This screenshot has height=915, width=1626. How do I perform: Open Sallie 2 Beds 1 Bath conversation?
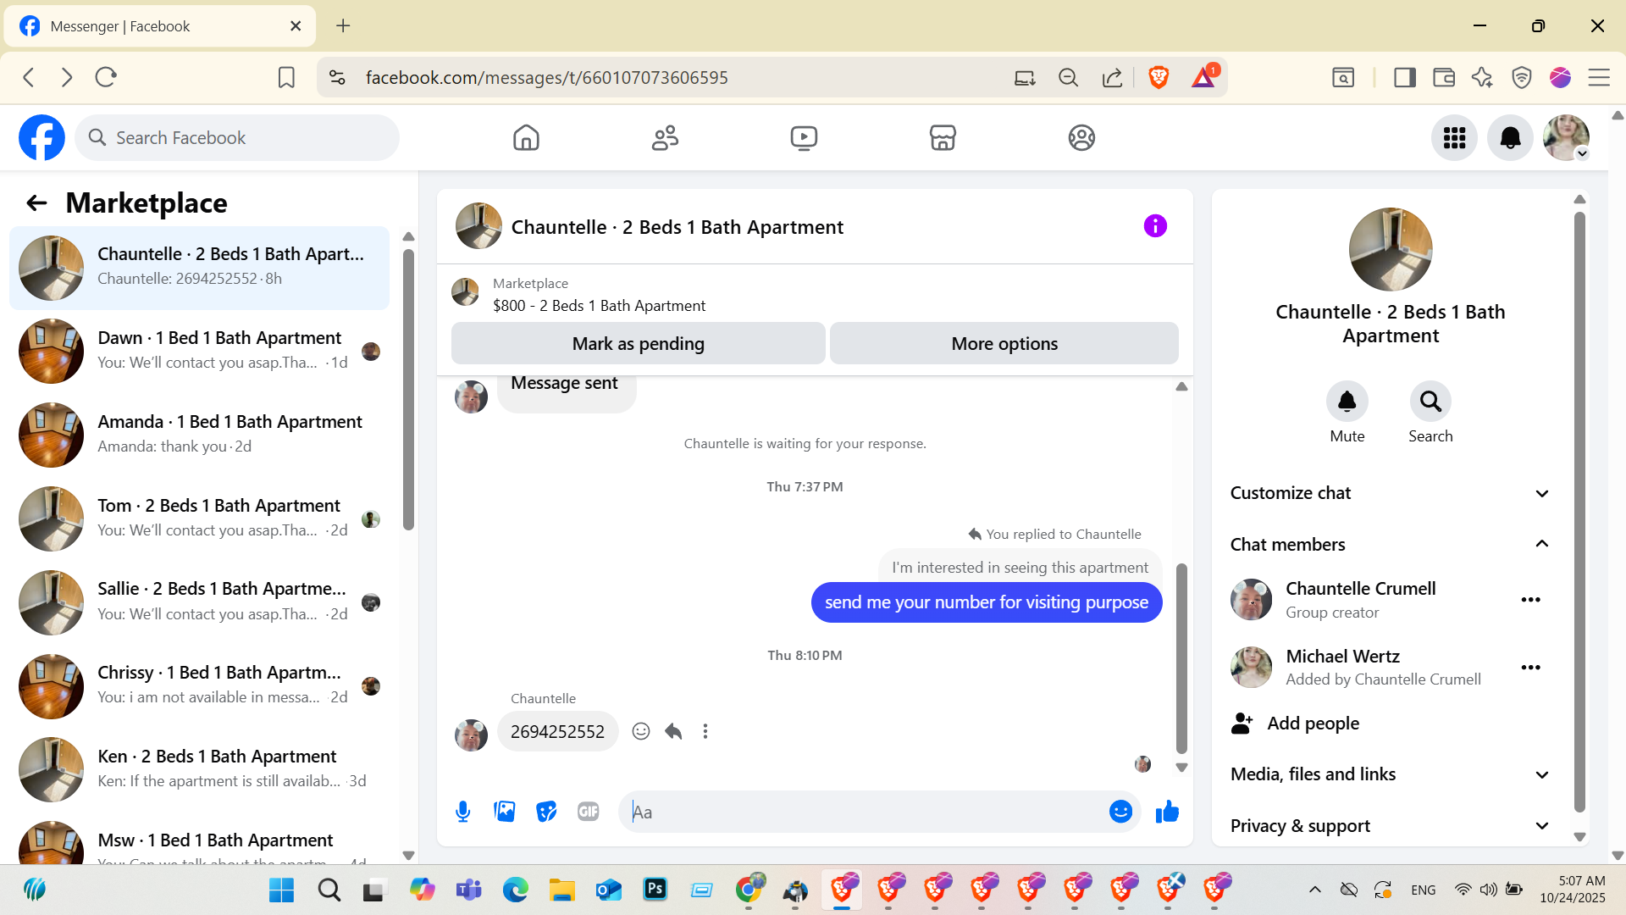point(200,602)
